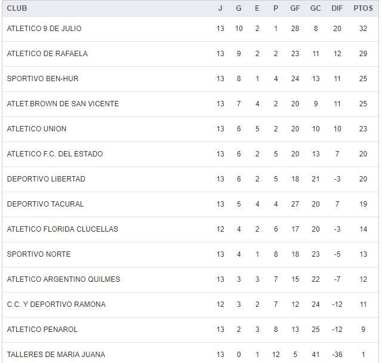Click Atletico Argentino Quilmes name
The height and width of the screenshot is (363, 382).
coord(63,279)
